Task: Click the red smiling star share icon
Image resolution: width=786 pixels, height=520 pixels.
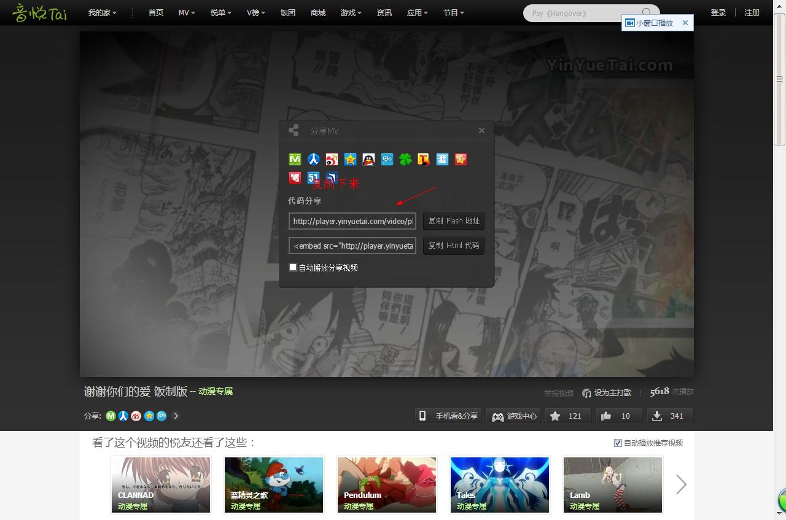Action: (461, 160)
